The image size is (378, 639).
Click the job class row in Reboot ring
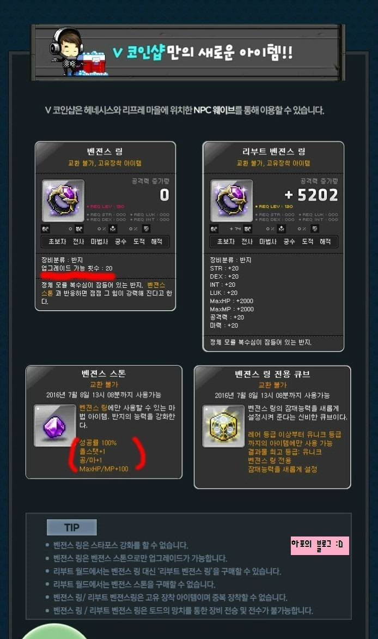274,242
